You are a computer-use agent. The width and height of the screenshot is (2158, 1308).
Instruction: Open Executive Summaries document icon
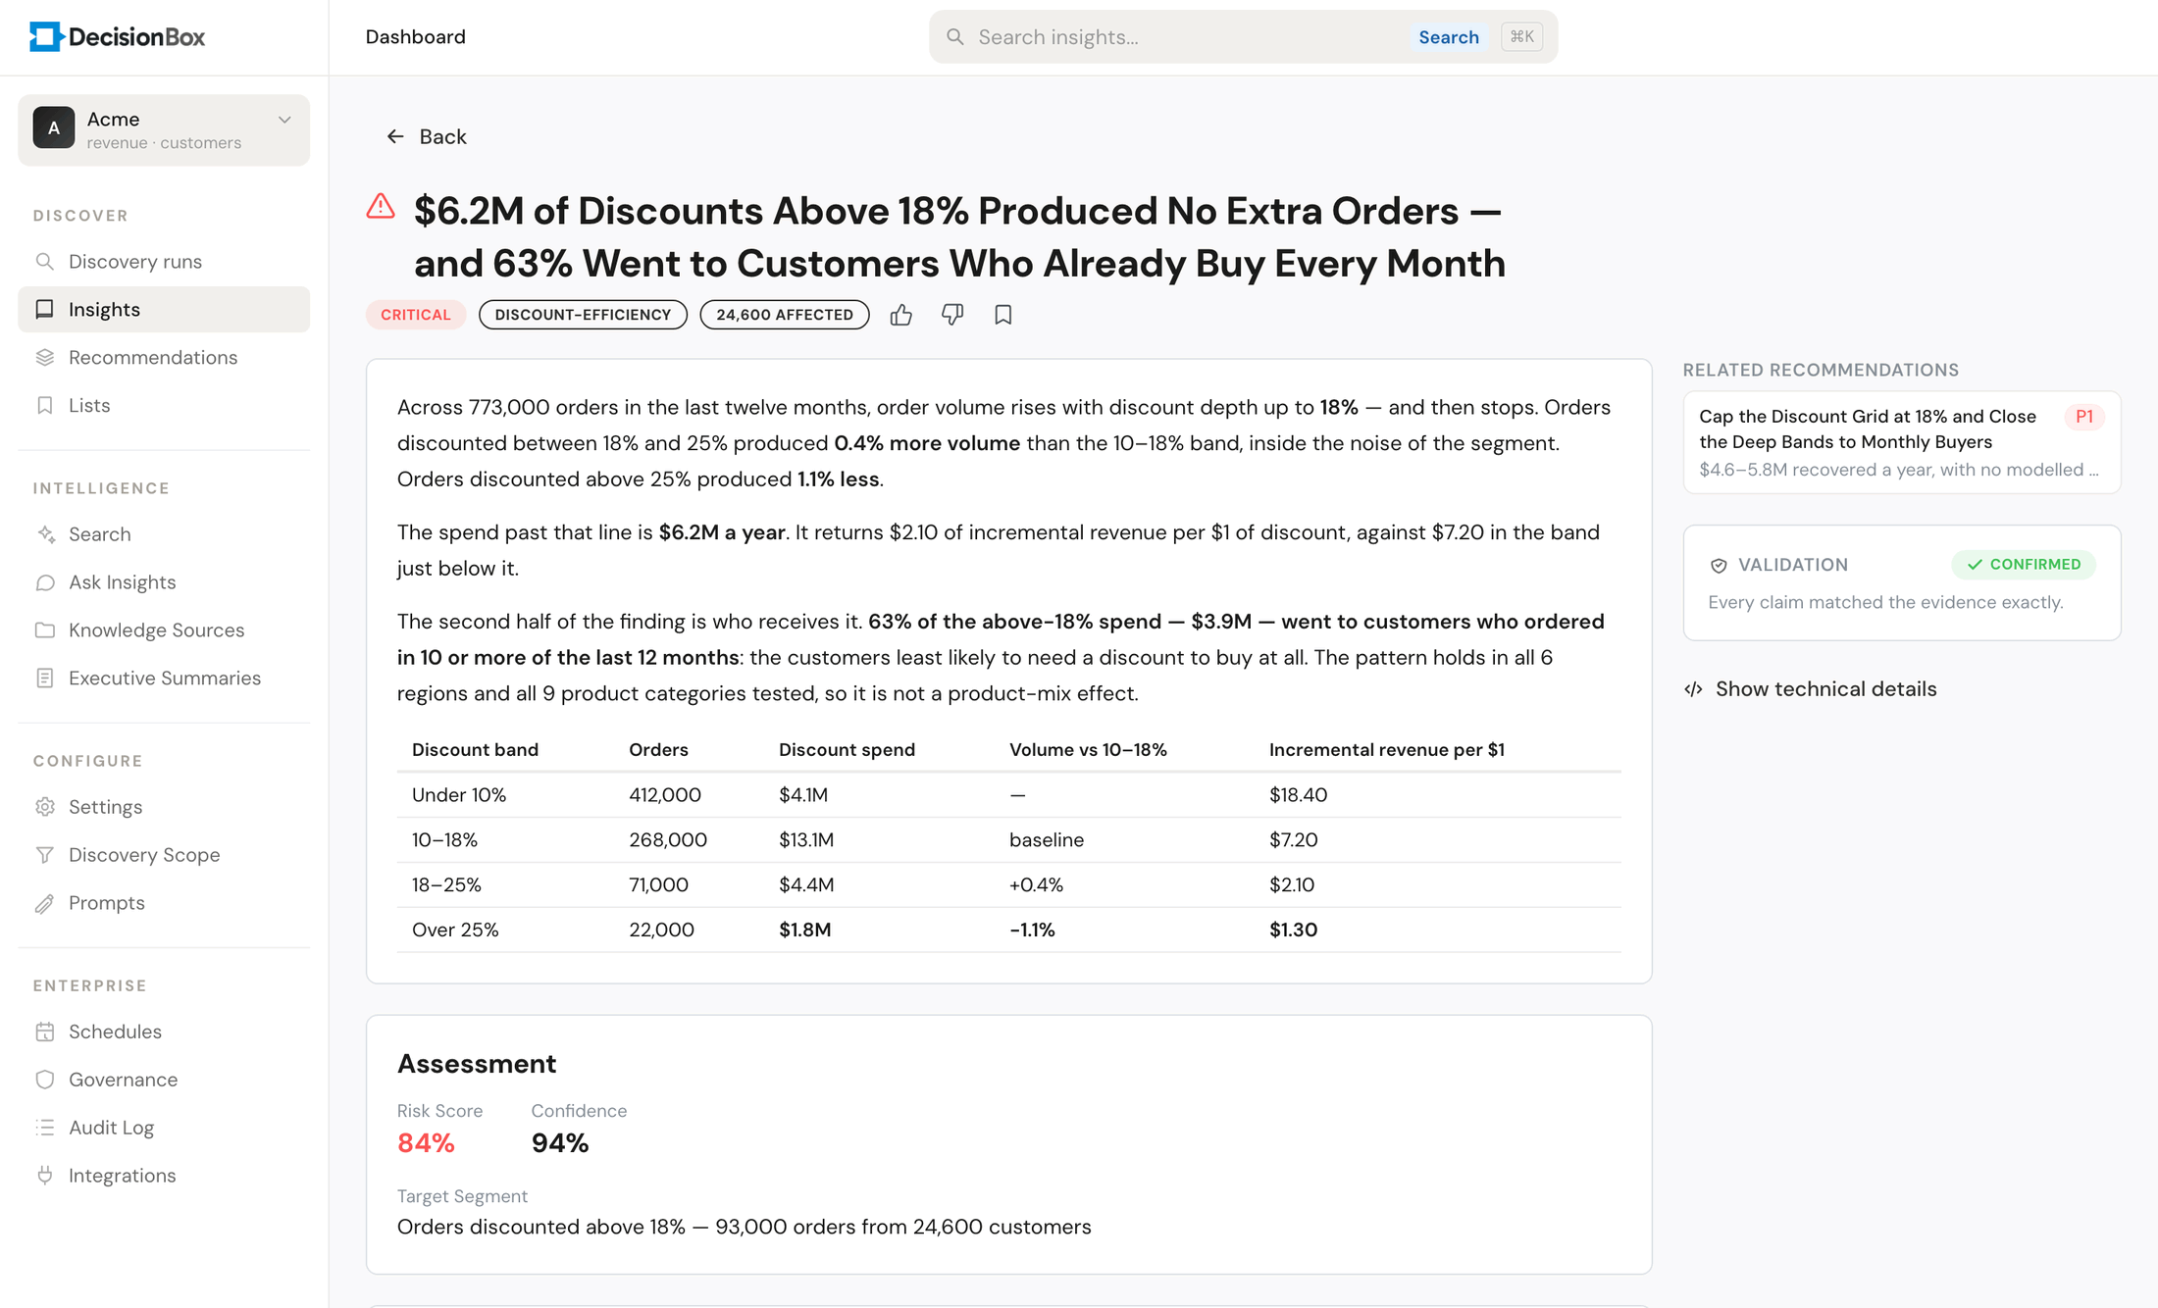coord(45,679)
